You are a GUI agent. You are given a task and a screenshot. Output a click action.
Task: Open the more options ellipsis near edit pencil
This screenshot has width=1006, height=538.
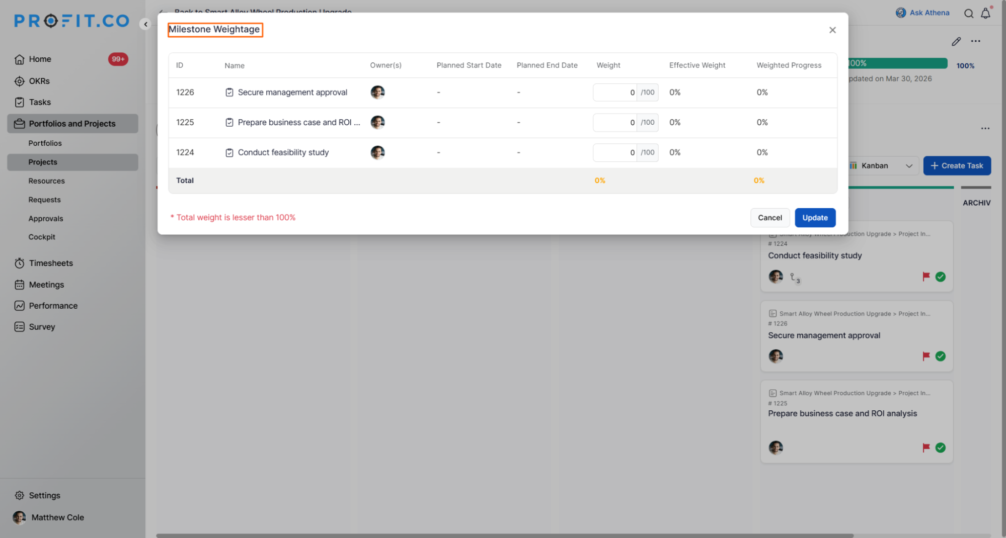(x=976, y=41)
